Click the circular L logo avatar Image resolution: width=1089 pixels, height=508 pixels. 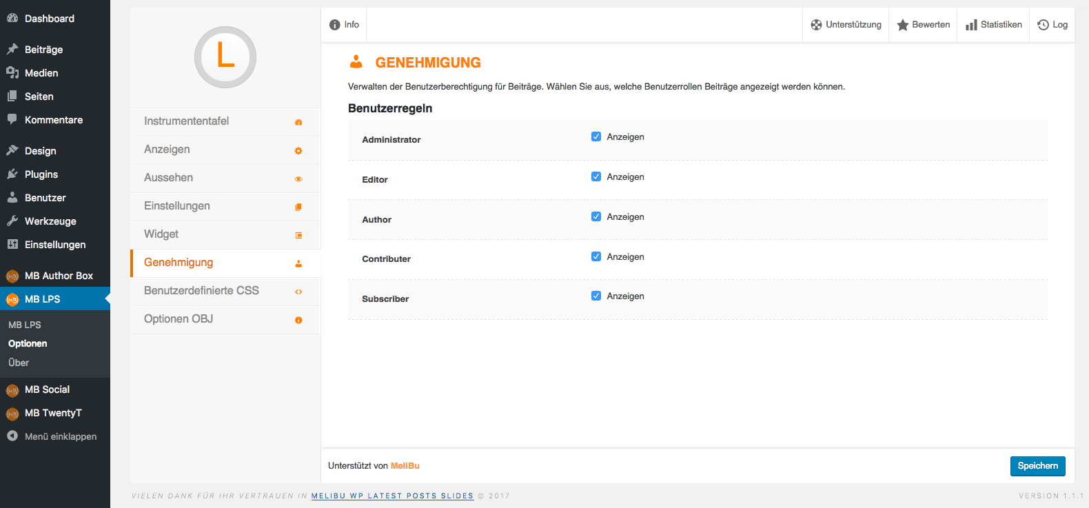coord(225,57)
